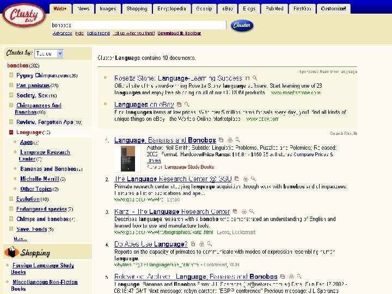Expand the Endangered species cluster
The image size is (392, 294).
point(11,209)
